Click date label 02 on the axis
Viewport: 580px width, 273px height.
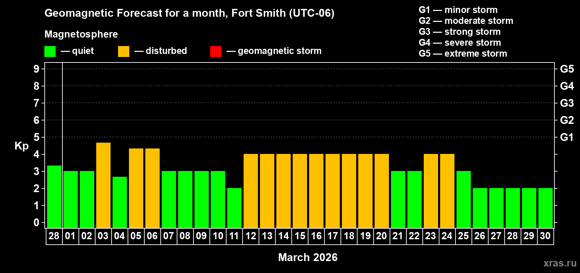pos(87,236)
